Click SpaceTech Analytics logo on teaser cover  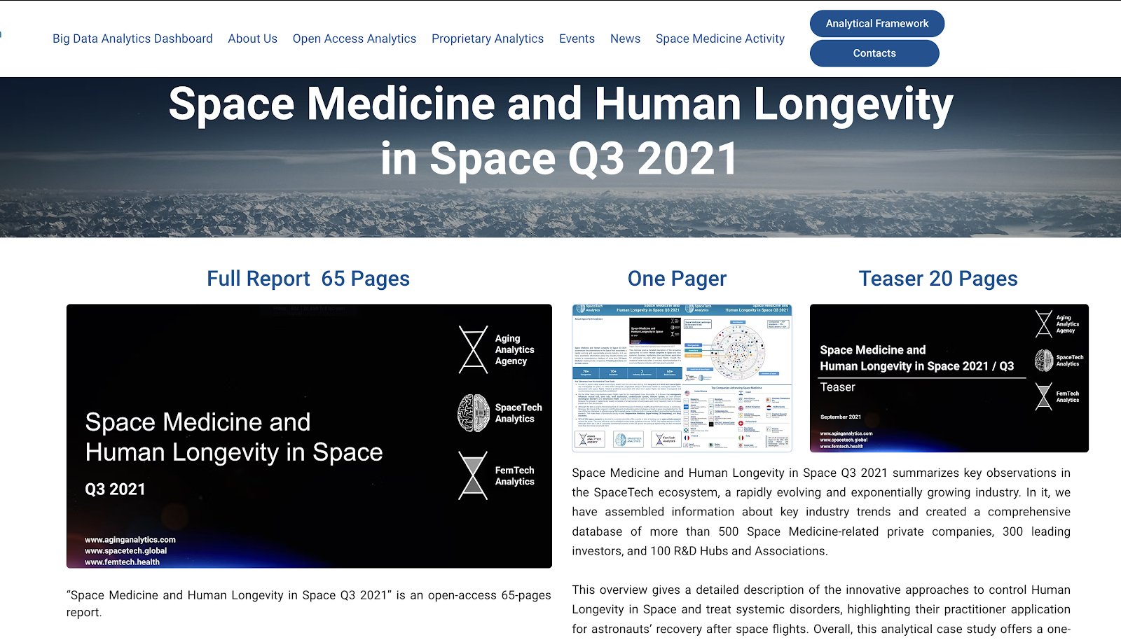1044,361
